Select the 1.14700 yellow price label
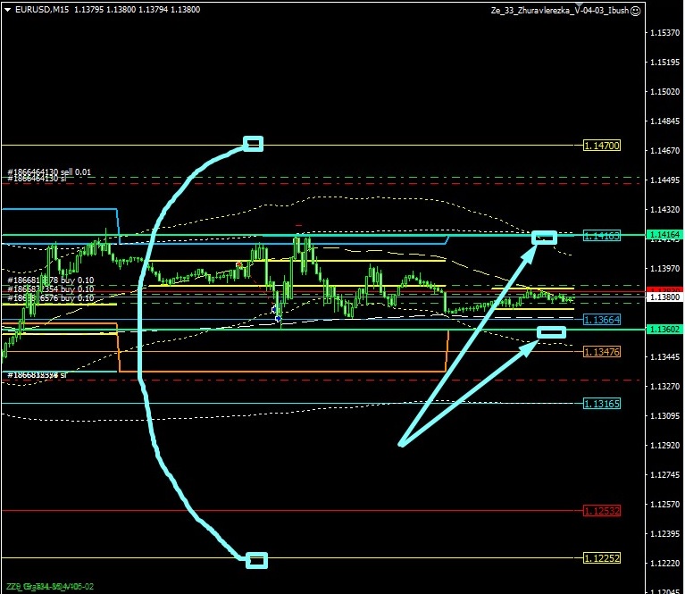Image resolution: width=685 pixels, height=594 pixels. click(x=601, y=145)
